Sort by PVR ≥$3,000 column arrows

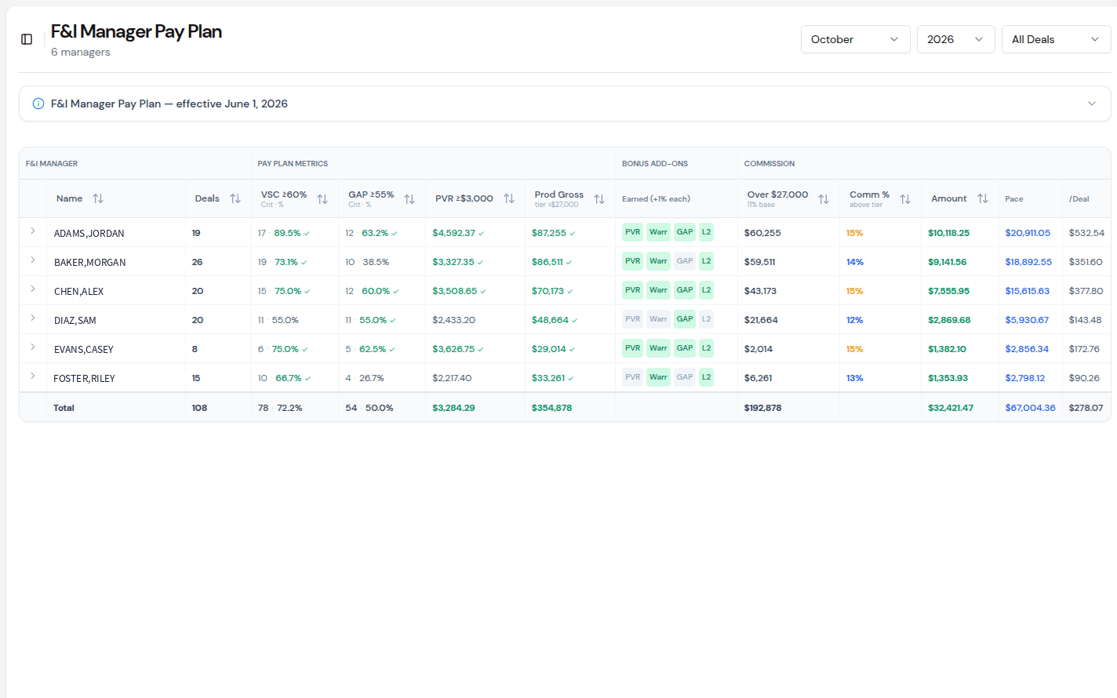509,198
